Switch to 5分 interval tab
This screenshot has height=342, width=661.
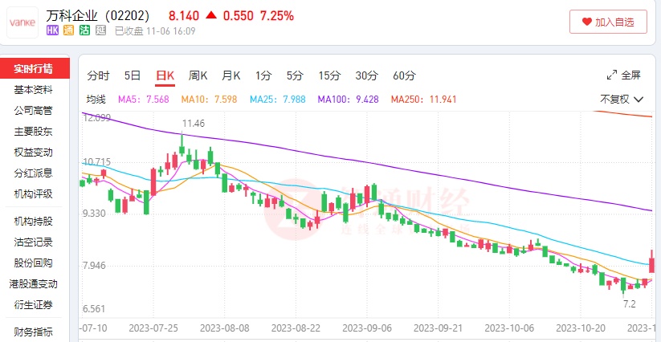[295, 75]
